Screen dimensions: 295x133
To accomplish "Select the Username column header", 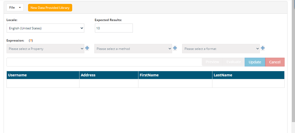I will click(x=43, y=75).
